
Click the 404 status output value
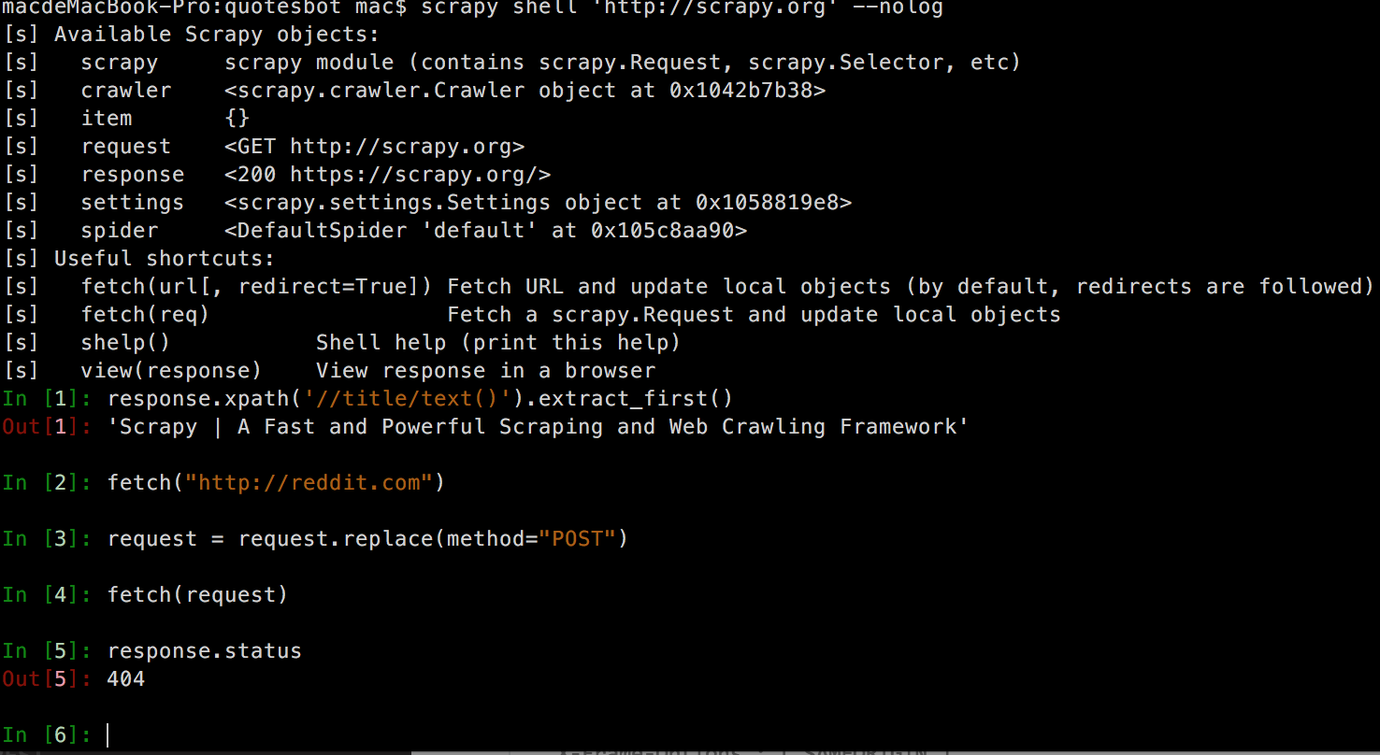[126, 679]
